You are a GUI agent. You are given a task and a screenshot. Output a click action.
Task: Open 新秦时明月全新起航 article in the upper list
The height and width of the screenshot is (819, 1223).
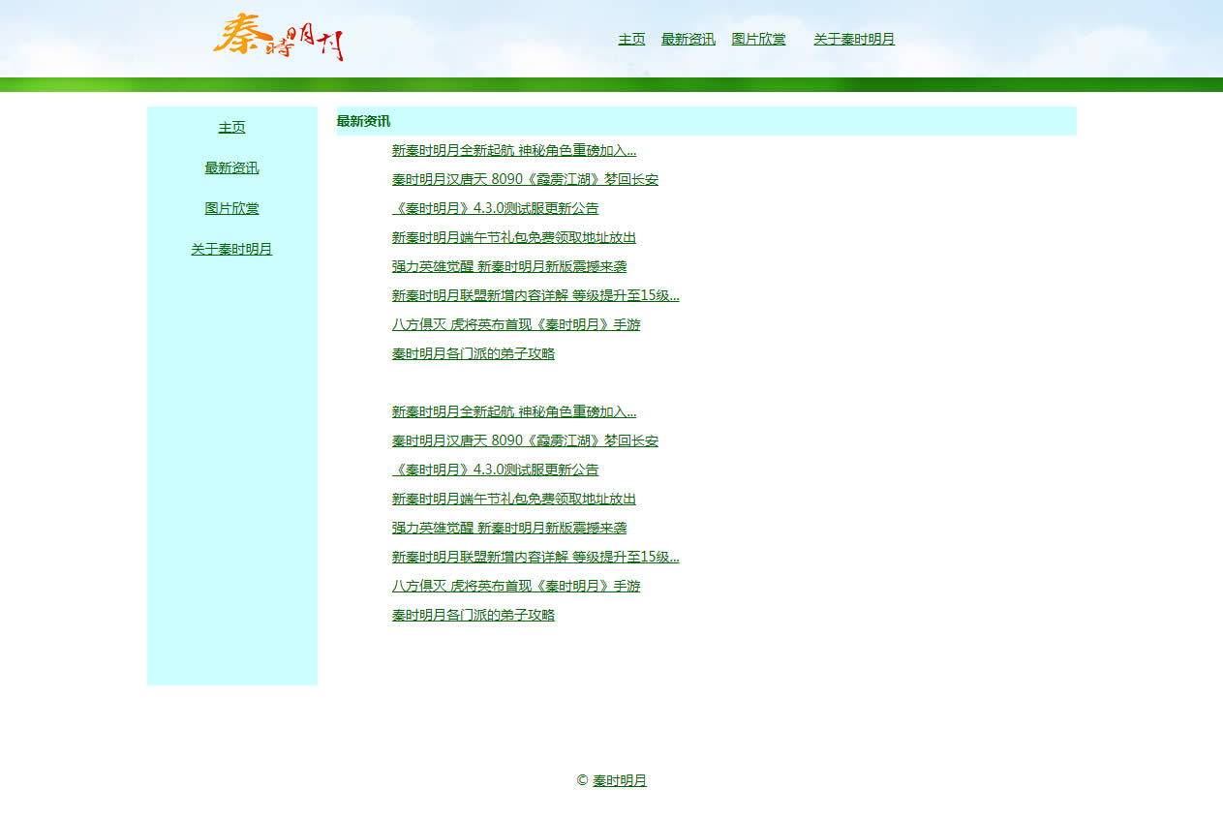513,151
